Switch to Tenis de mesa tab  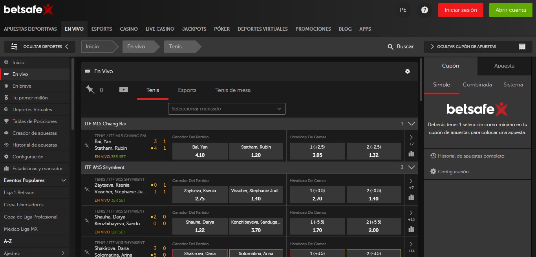click(x=232, y=90)
